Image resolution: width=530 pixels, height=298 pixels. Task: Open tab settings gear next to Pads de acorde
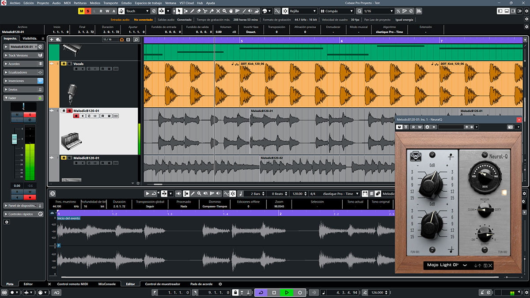(x=220, y=284)
